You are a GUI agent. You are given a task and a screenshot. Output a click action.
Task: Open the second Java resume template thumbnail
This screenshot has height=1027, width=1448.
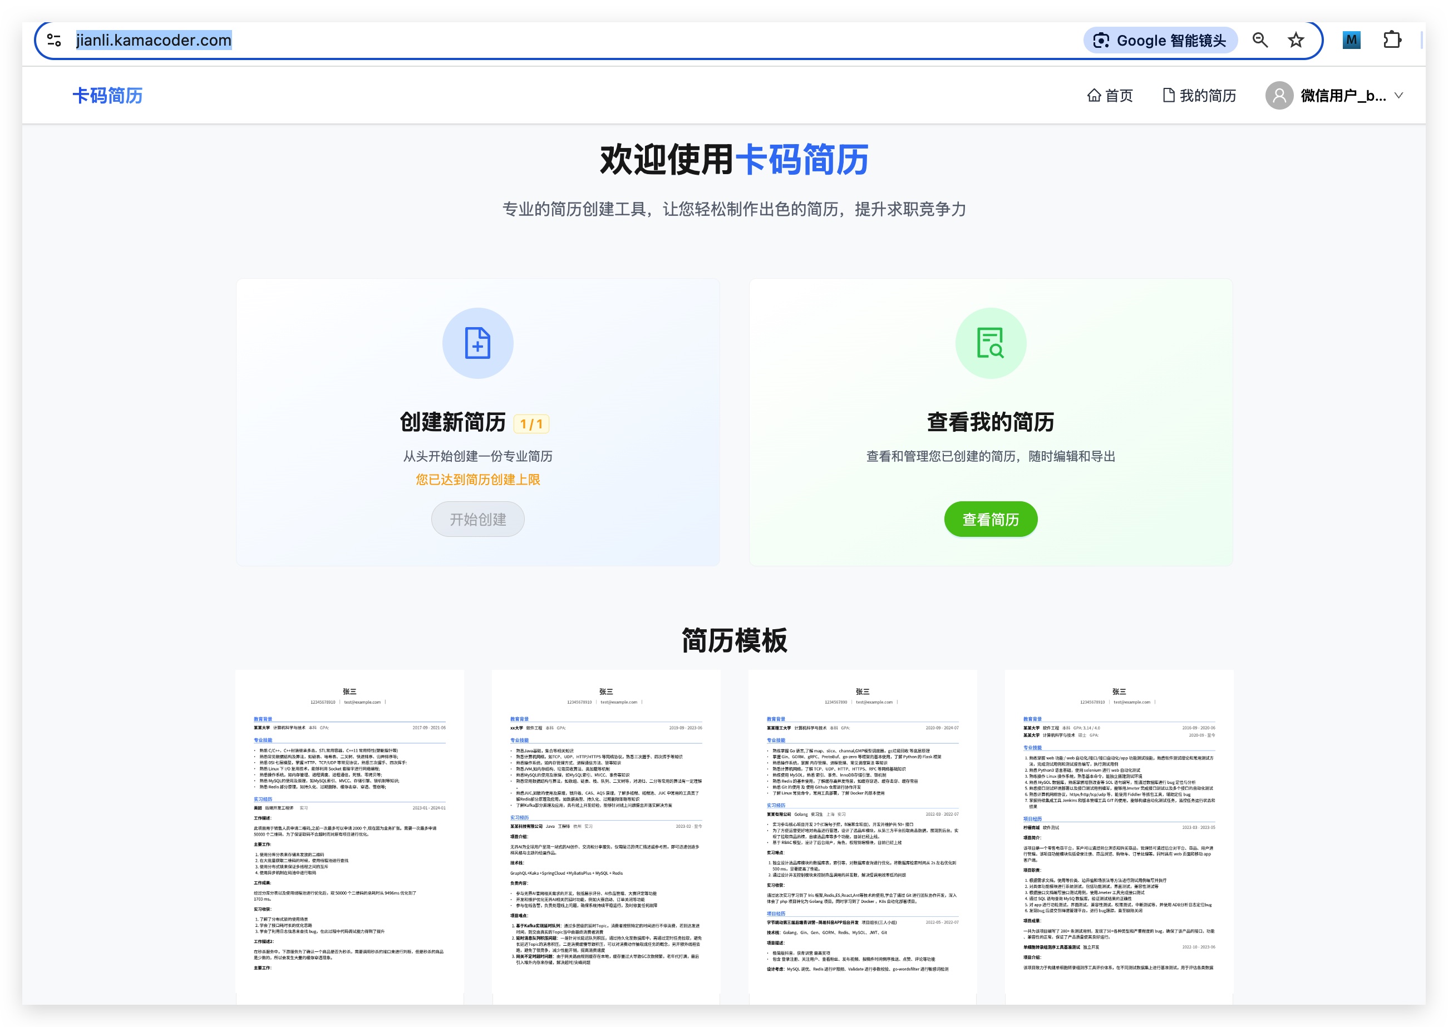(606, 835)
